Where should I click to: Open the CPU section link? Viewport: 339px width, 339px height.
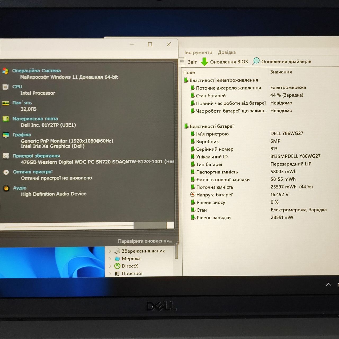coord(17,87)
